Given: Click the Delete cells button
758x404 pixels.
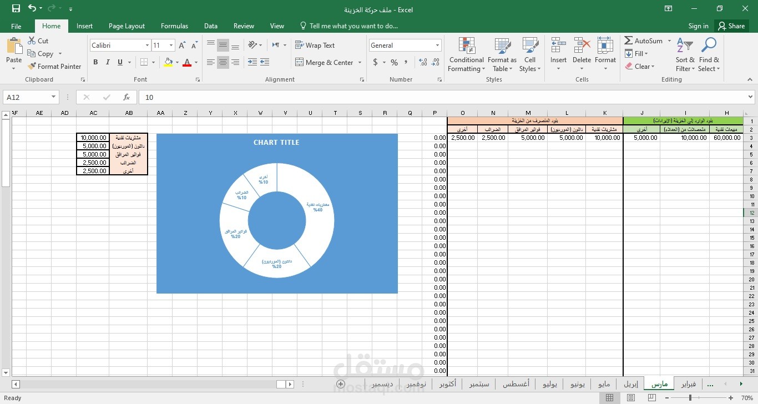Looking at the screenshot, I should [x=582, y=54].
